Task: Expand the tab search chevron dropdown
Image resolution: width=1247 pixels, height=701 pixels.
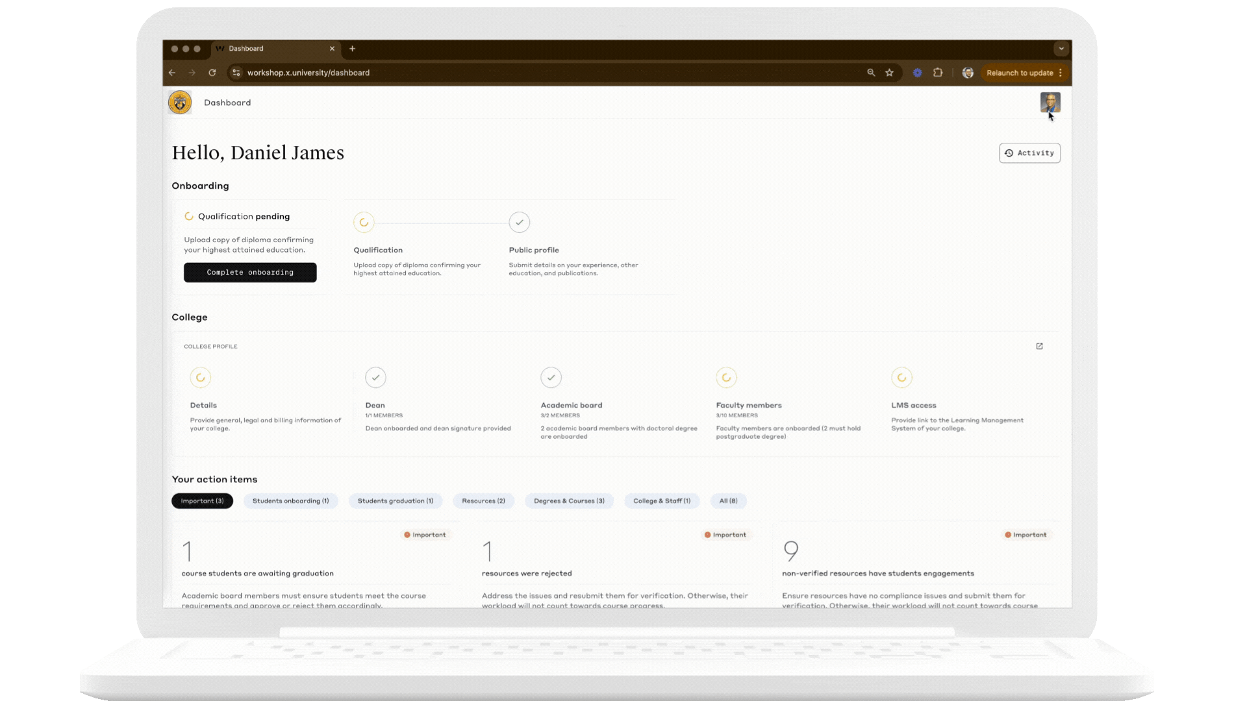Action: click(1061, 49)
